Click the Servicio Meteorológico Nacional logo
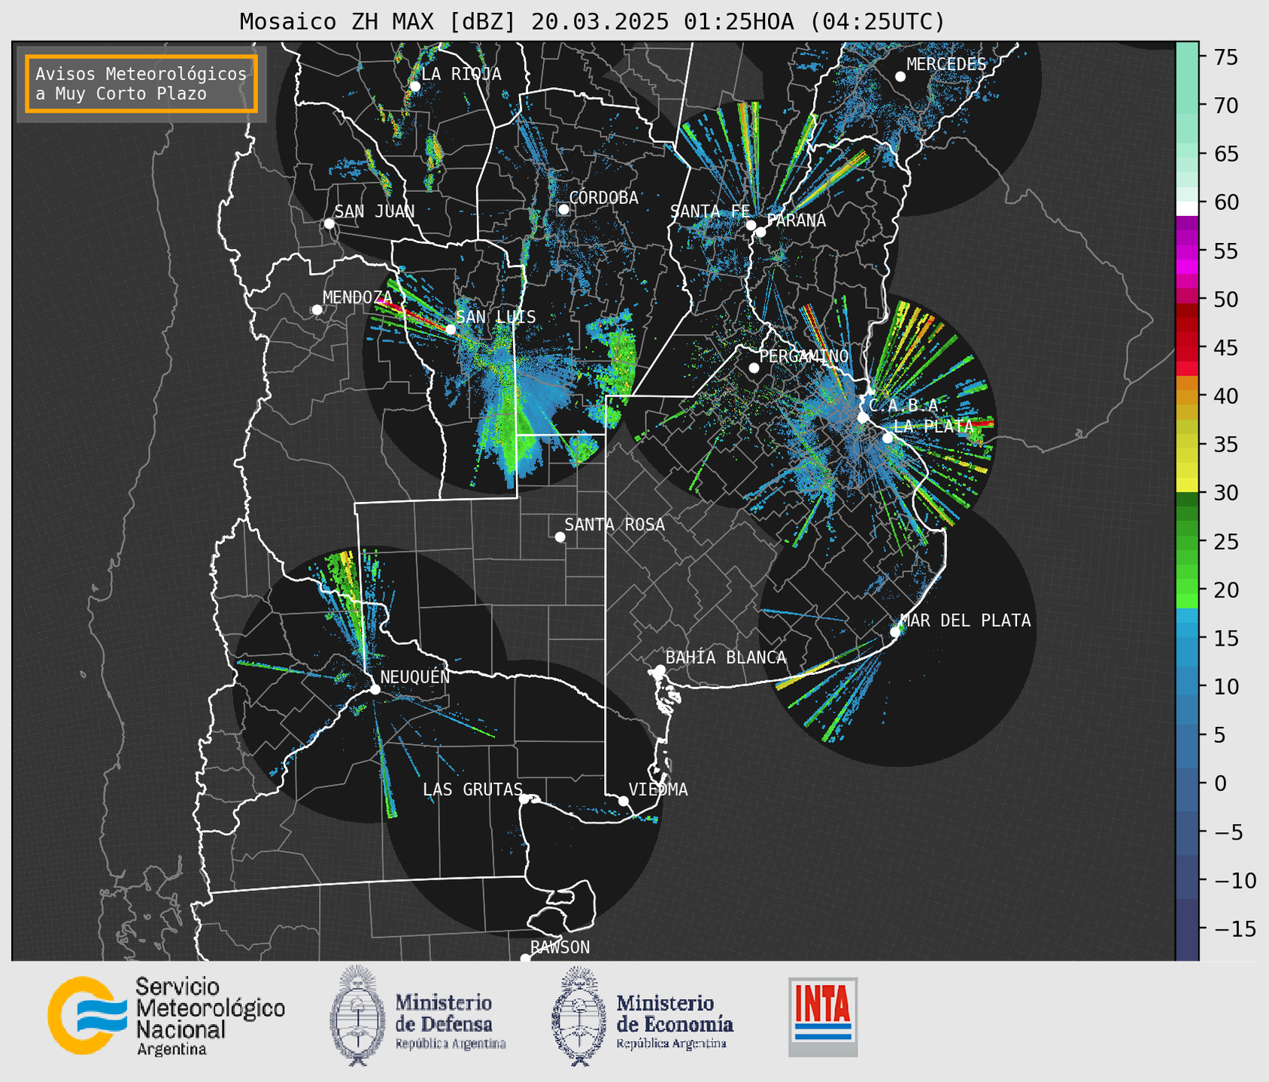The image size is (1269, 1082). pyautogui.click(x=166, y=1016)
